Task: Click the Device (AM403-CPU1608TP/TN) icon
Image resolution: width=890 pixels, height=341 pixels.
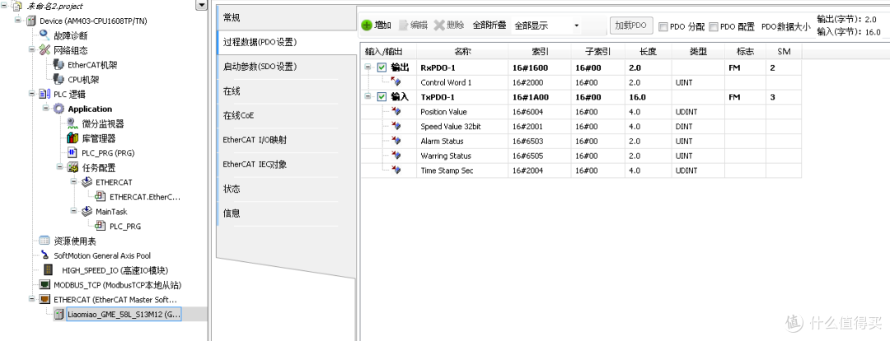Action: click(x=30, y=21)
